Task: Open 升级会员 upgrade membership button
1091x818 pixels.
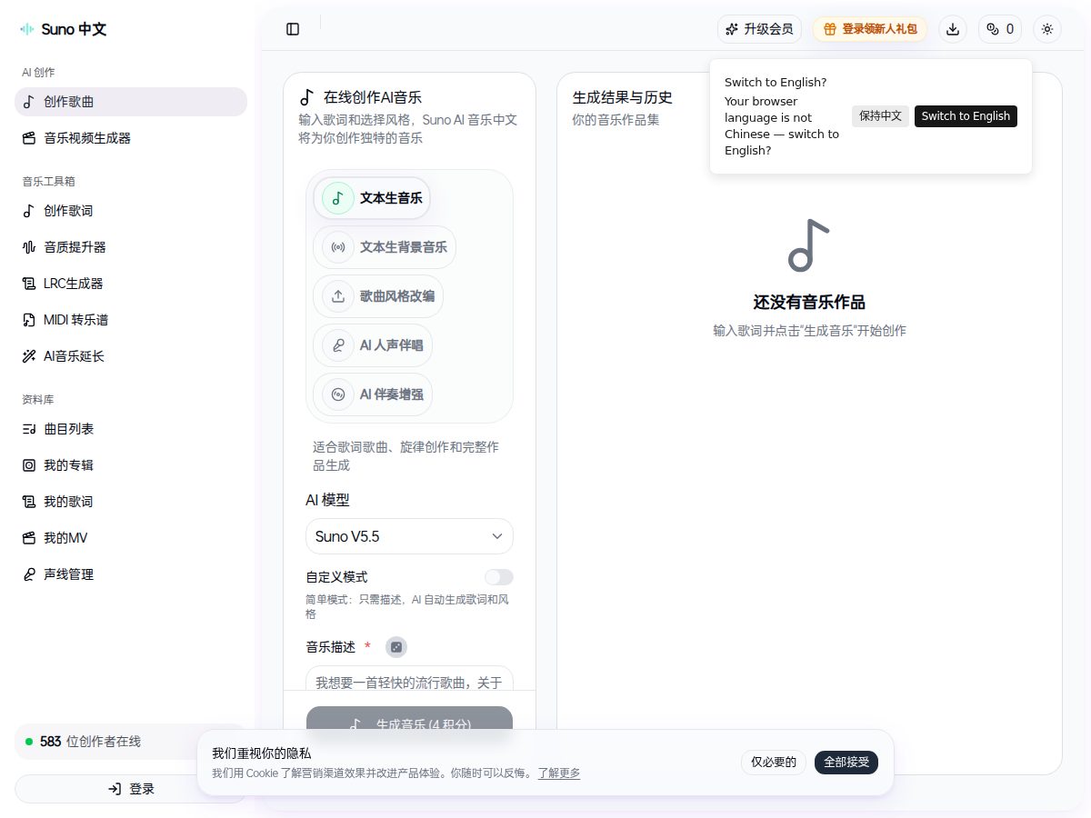Action: [759, 29]
